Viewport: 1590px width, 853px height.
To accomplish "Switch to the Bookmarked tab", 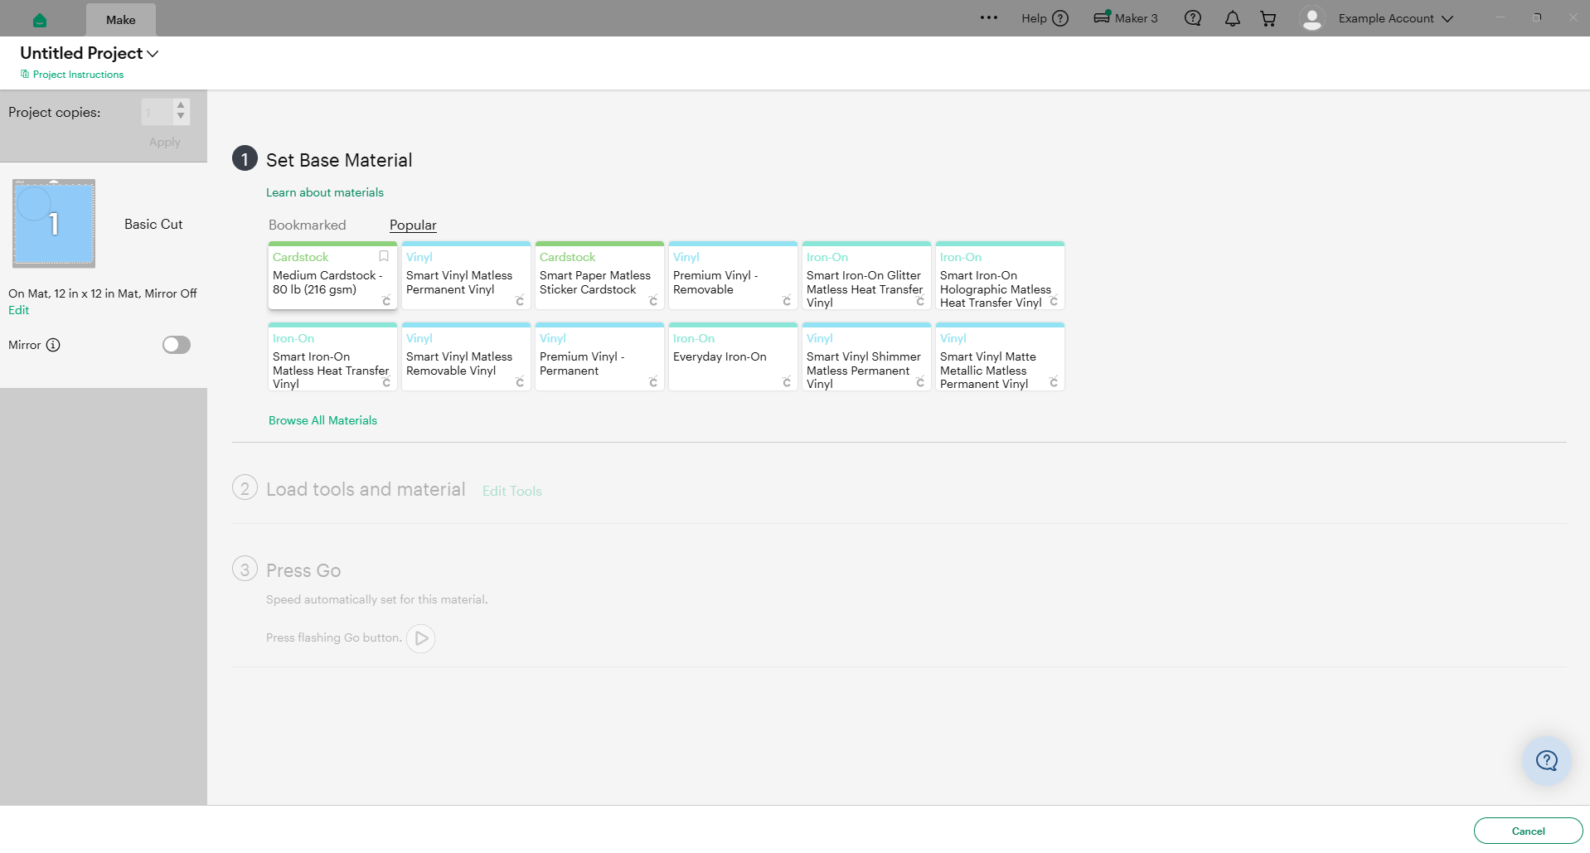I will (308, 225).
